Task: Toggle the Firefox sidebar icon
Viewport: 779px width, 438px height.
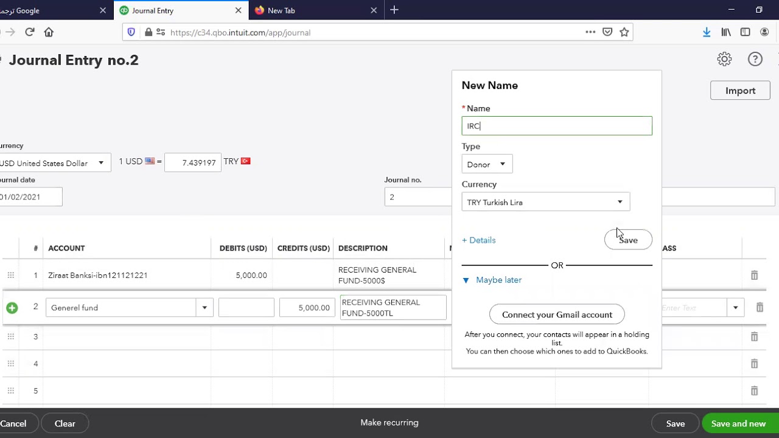Action: (x=745, y=32)
